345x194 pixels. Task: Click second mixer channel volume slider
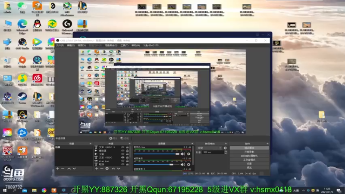point(157,165)
